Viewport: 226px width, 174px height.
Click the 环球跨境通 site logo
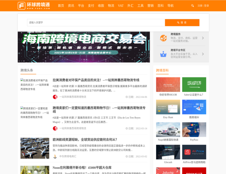[x=34, y=6]
